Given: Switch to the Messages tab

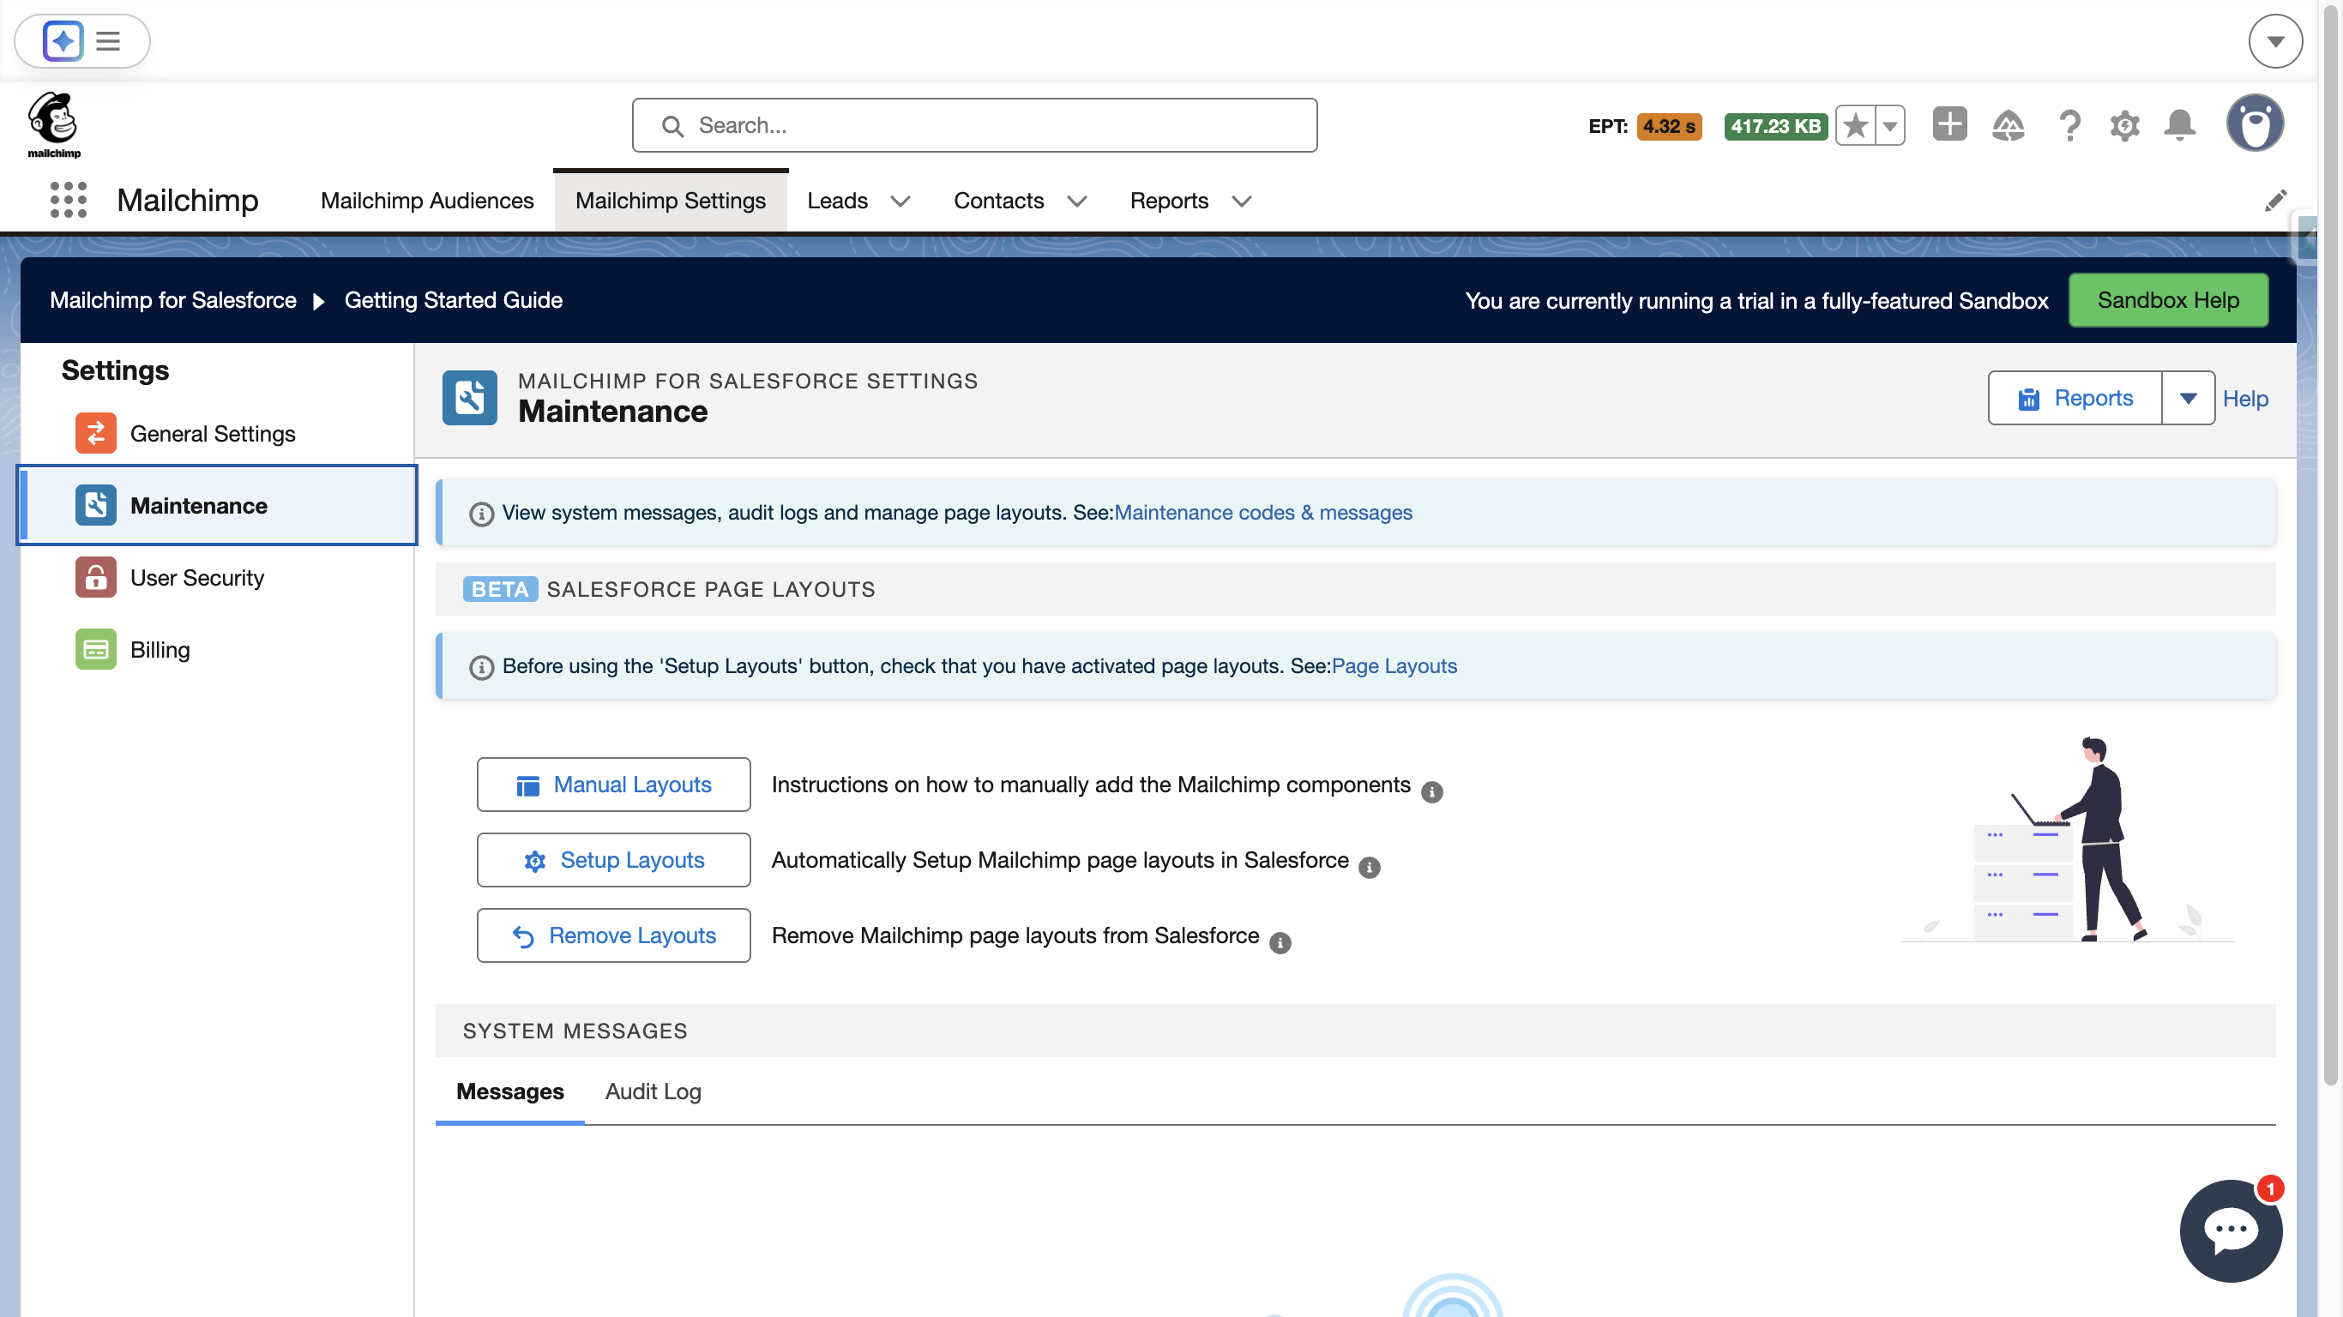Looking at the screenshot, I should [509, 1091].
